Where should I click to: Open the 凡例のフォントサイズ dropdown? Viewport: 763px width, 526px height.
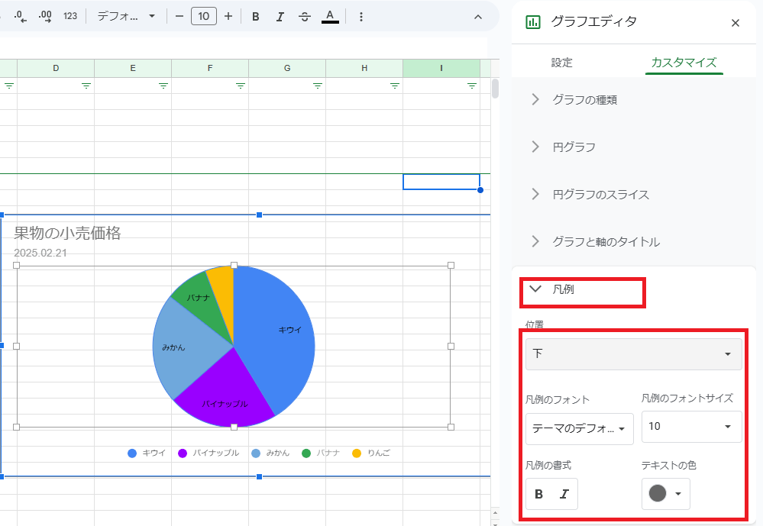tap(691, 427)
